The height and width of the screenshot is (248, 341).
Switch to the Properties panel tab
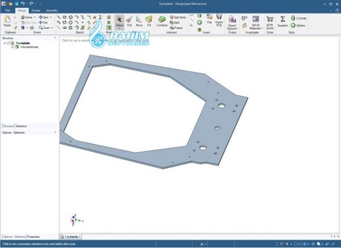tap(34, 237)
